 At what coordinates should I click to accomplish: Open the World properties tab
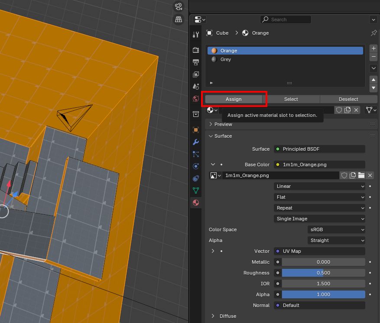pos(196,99)
